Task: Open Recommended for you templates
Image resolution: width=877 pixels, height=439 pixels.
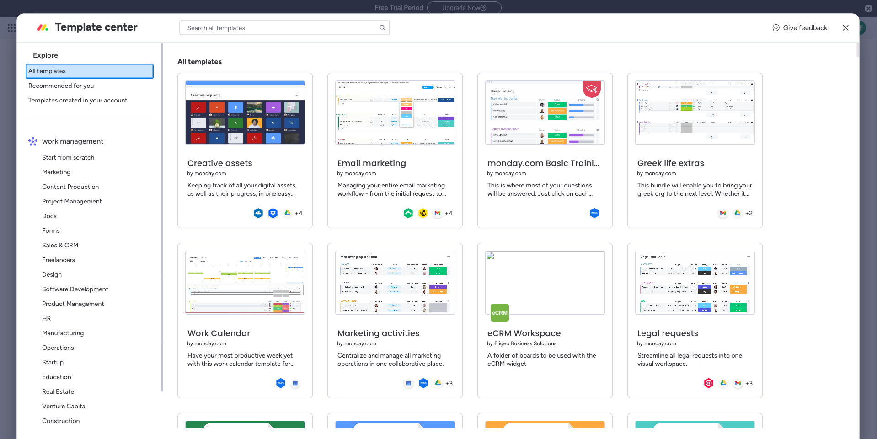Action: coord(61,86)
